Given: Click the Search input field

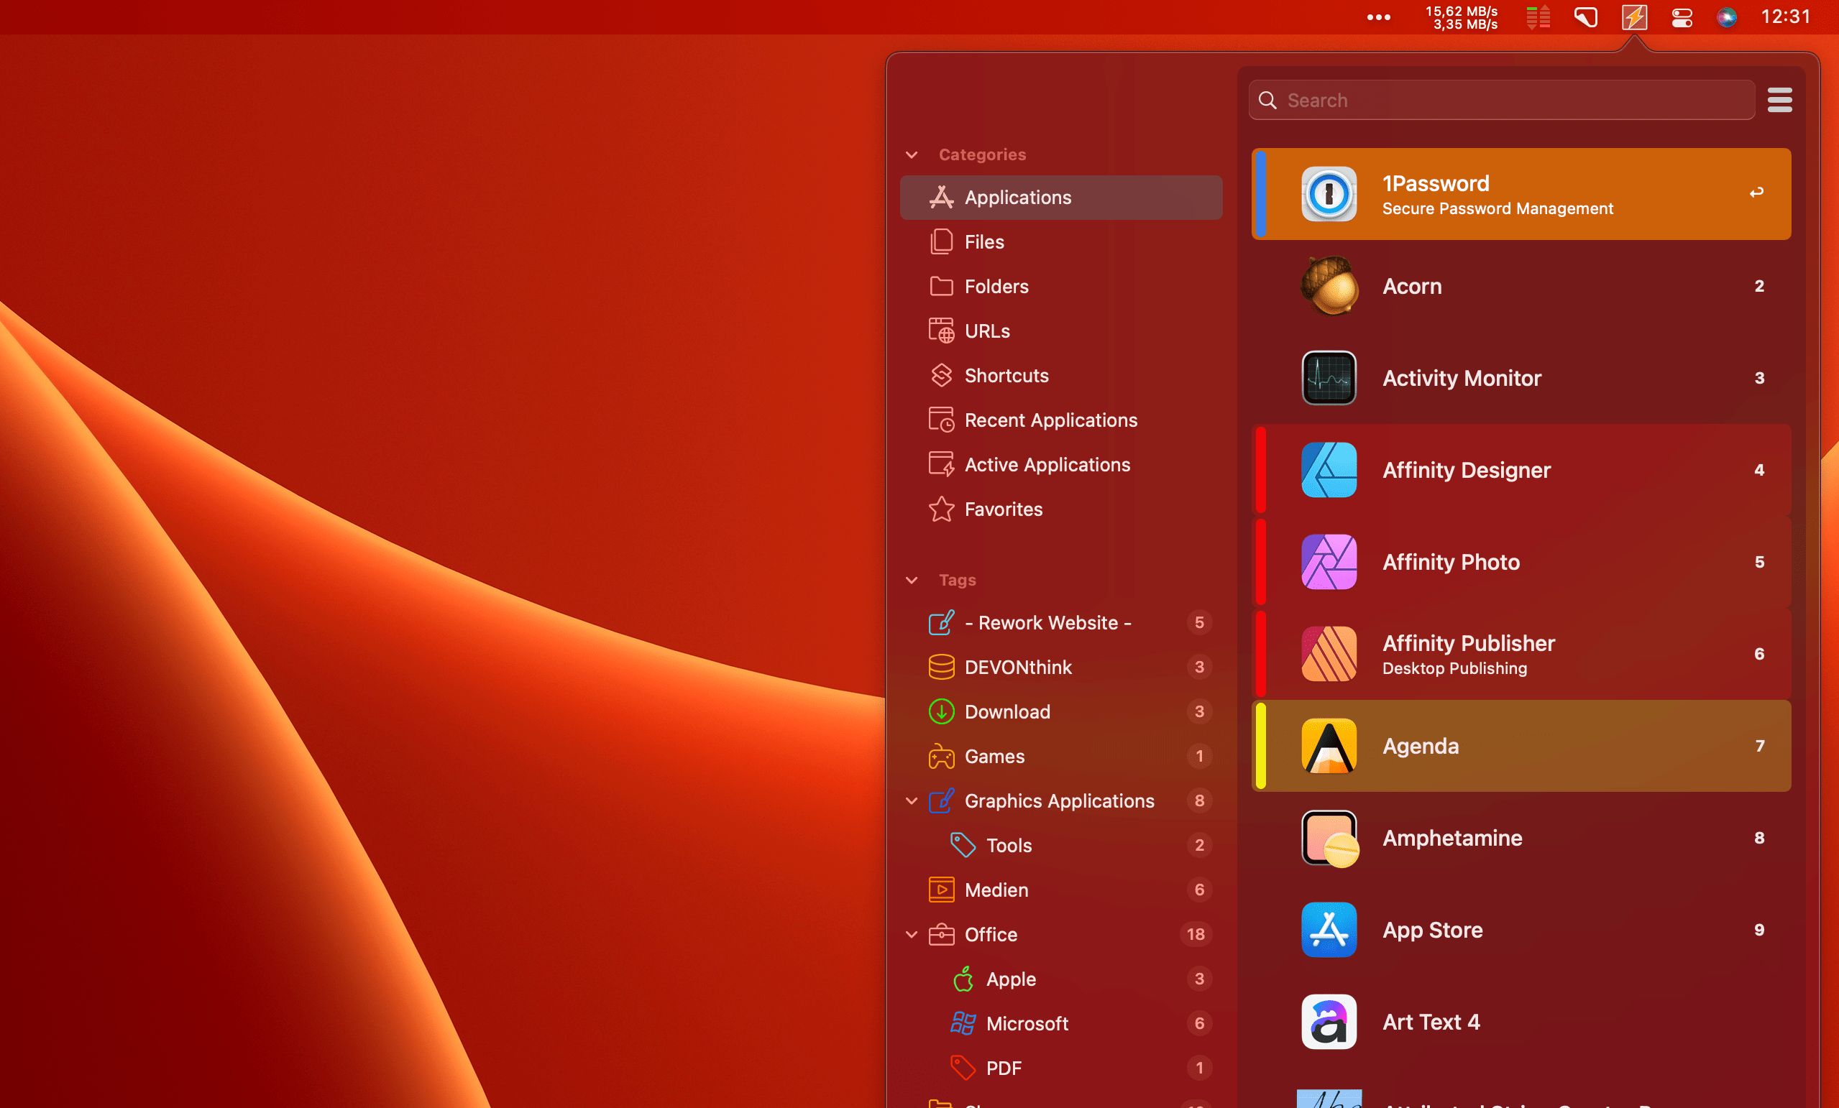Looking at the screenshot, I should (1502, 100).
